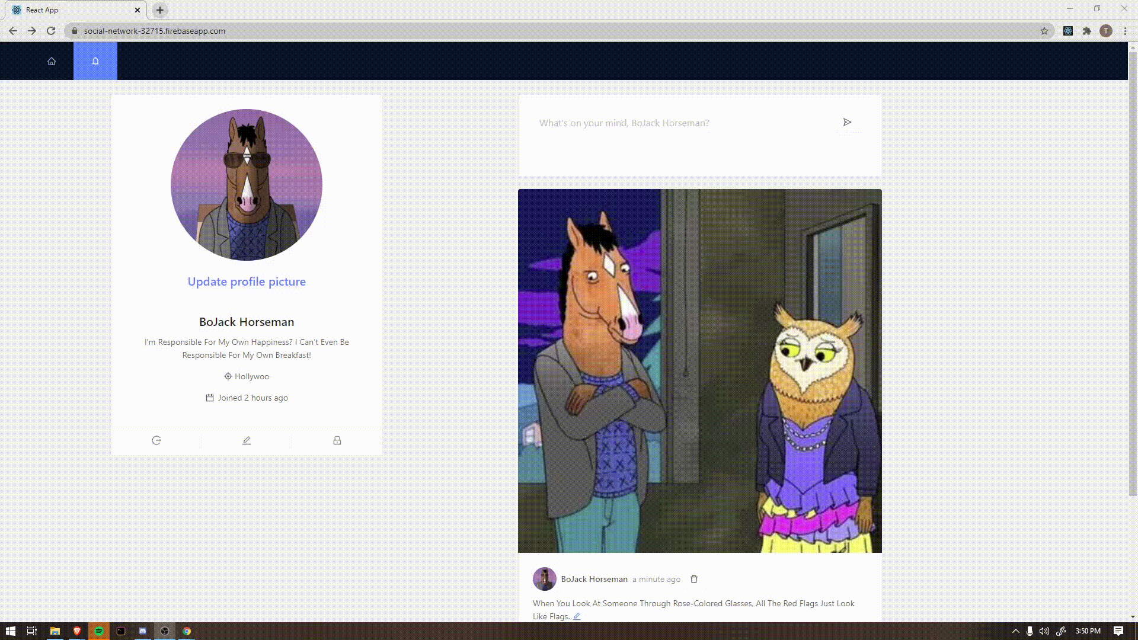Click the lock icon on the profile card
This screenshot has width=1138, height=640.
pos(337,440)
